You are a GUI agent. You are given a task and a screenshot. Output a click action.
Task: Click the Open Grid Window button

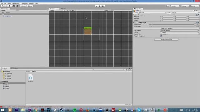pos(167,28)
